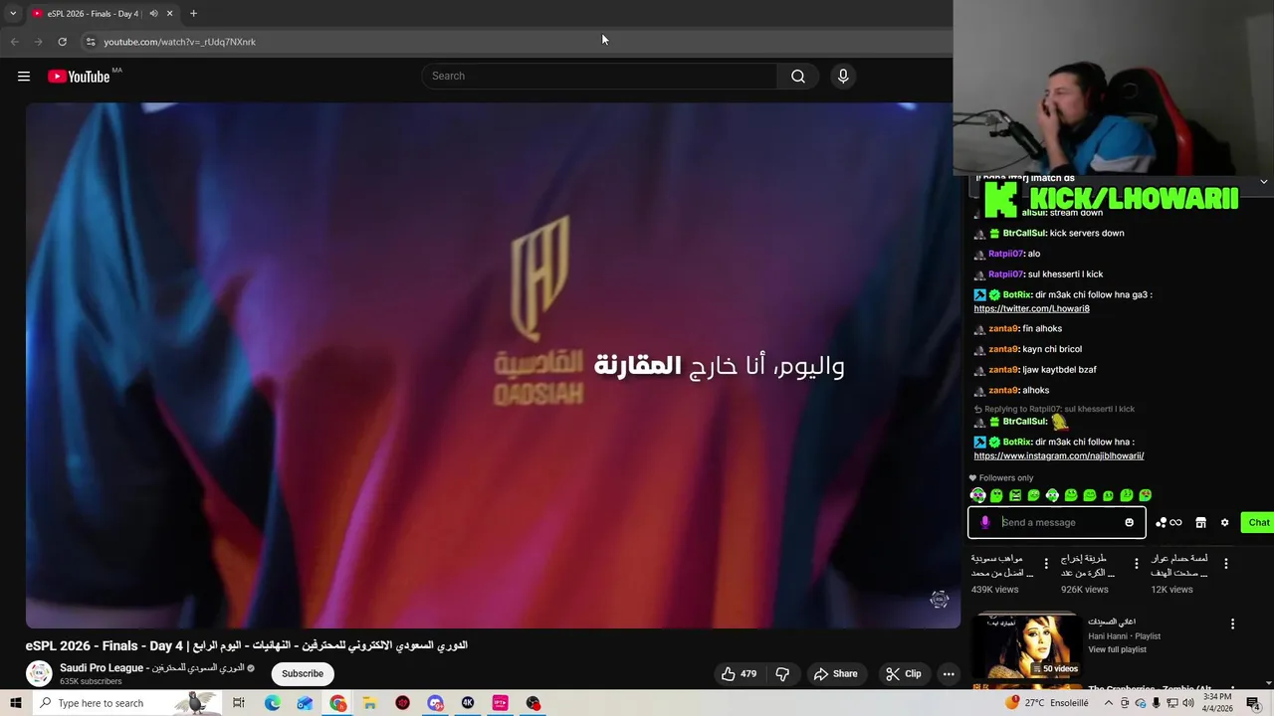The height and width of the screenshot is (716, 1274).
Task: Open the Kick chat shop icon
Action: tap(1200, 522)
